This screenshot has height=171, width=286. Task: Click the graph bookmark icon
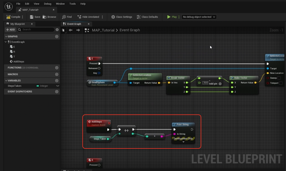(x=63, y=30)
